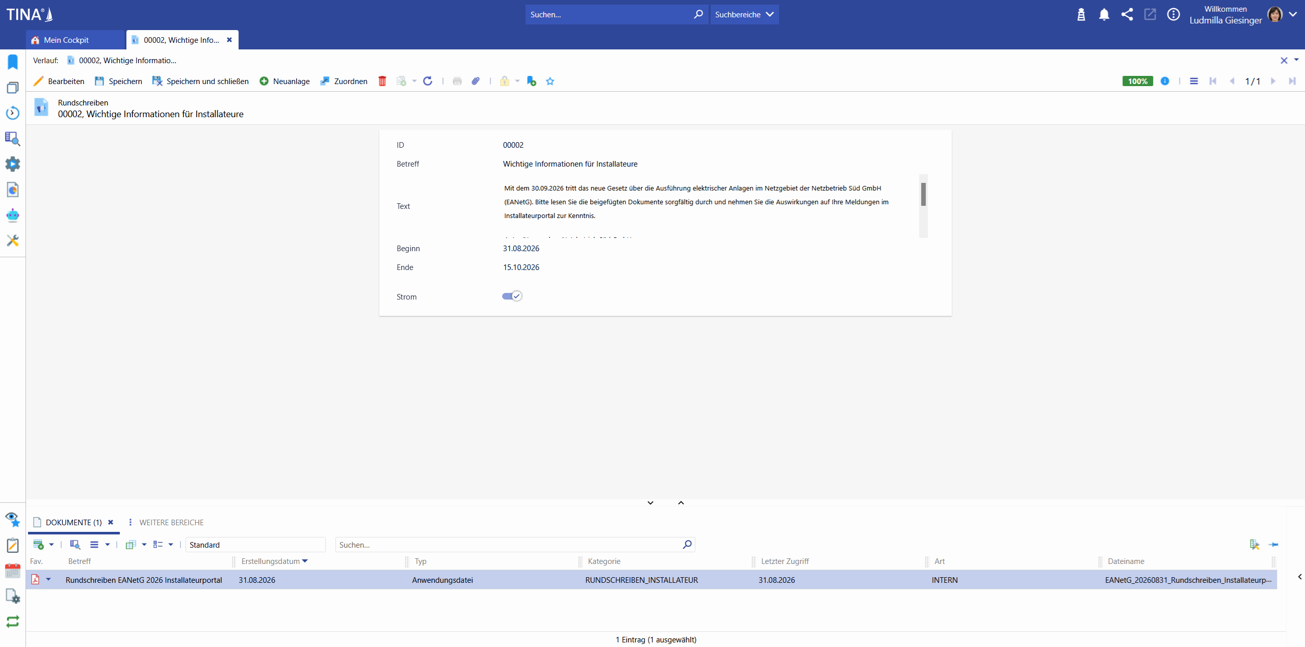Click Speichern und schließen
Image resolution: width=1305 pixels, height=647 pixels.
click(200, 81)
